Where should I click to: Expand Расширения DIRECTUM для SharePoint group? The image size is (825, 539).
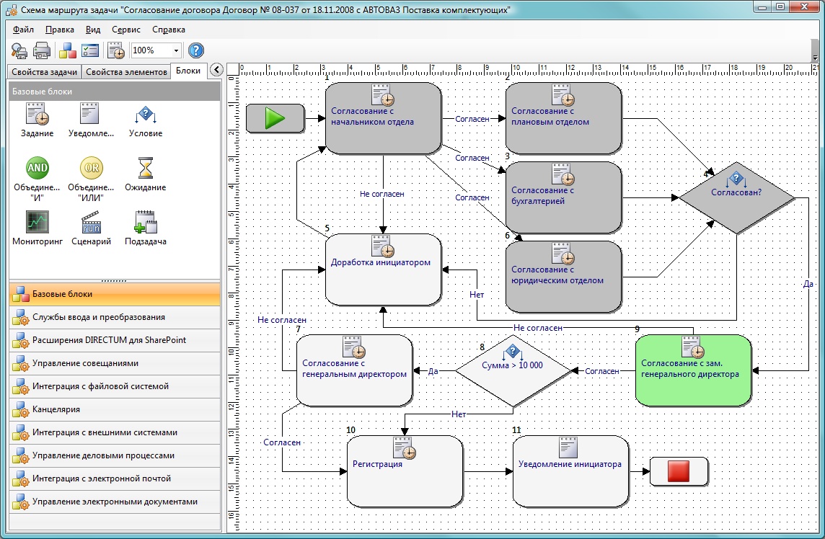pyautogui.click(x=115, y=340)
